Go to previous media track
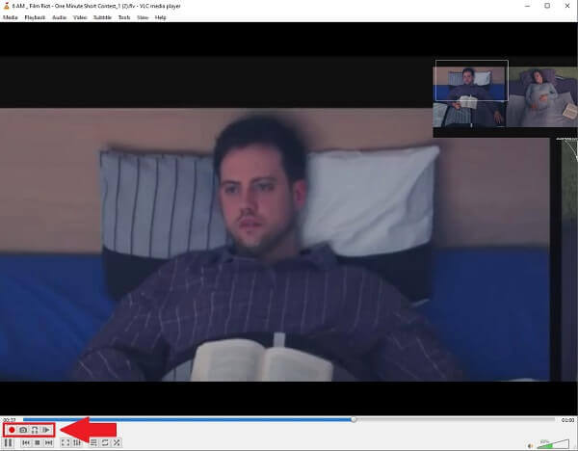This screenshot has height=451, width=578. coord(26,443)
